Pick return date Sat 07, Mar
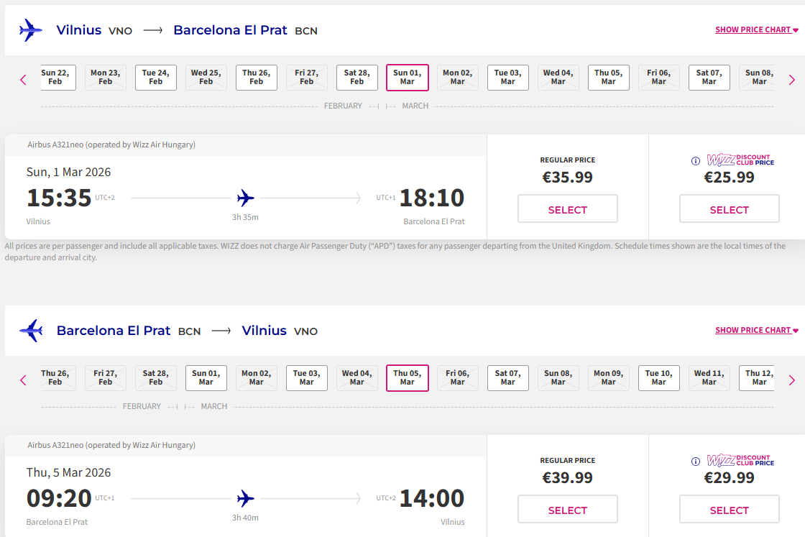Screen dimensions: 805x537 click(x=508, y=378)
